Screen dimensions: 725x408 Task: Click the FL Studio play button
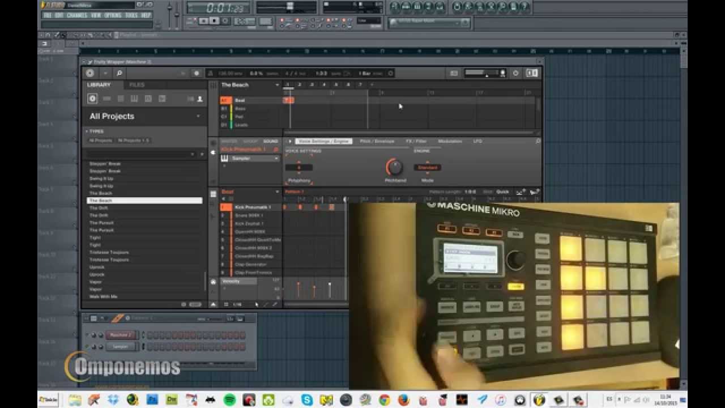pyautogui.click(x=204, y=21)
